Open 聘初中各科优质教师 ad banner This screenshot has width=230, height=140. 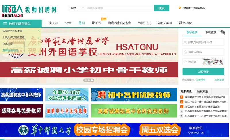point(134,95)
